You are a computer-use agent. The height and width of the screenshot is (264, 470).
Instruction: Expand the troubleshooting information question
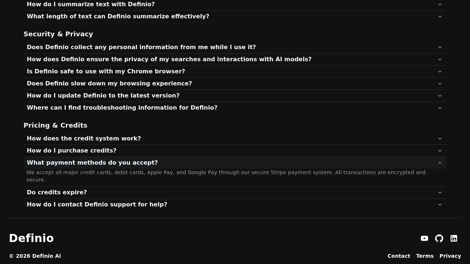[x=235, y=107]
